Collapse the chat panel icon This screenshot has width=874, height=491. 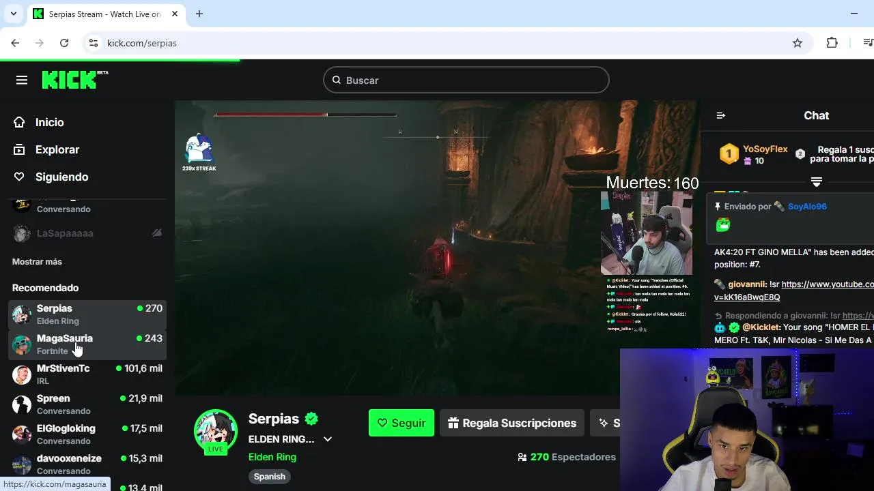(x=720, y=116)
